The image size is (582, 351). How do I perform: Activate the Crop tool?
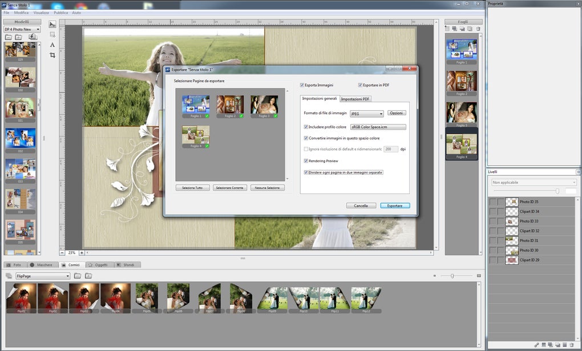(x=52, y=55)
